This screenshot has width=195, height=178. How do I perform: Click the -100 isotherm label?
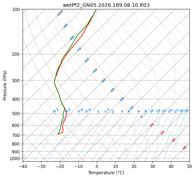tap(60, 13)
